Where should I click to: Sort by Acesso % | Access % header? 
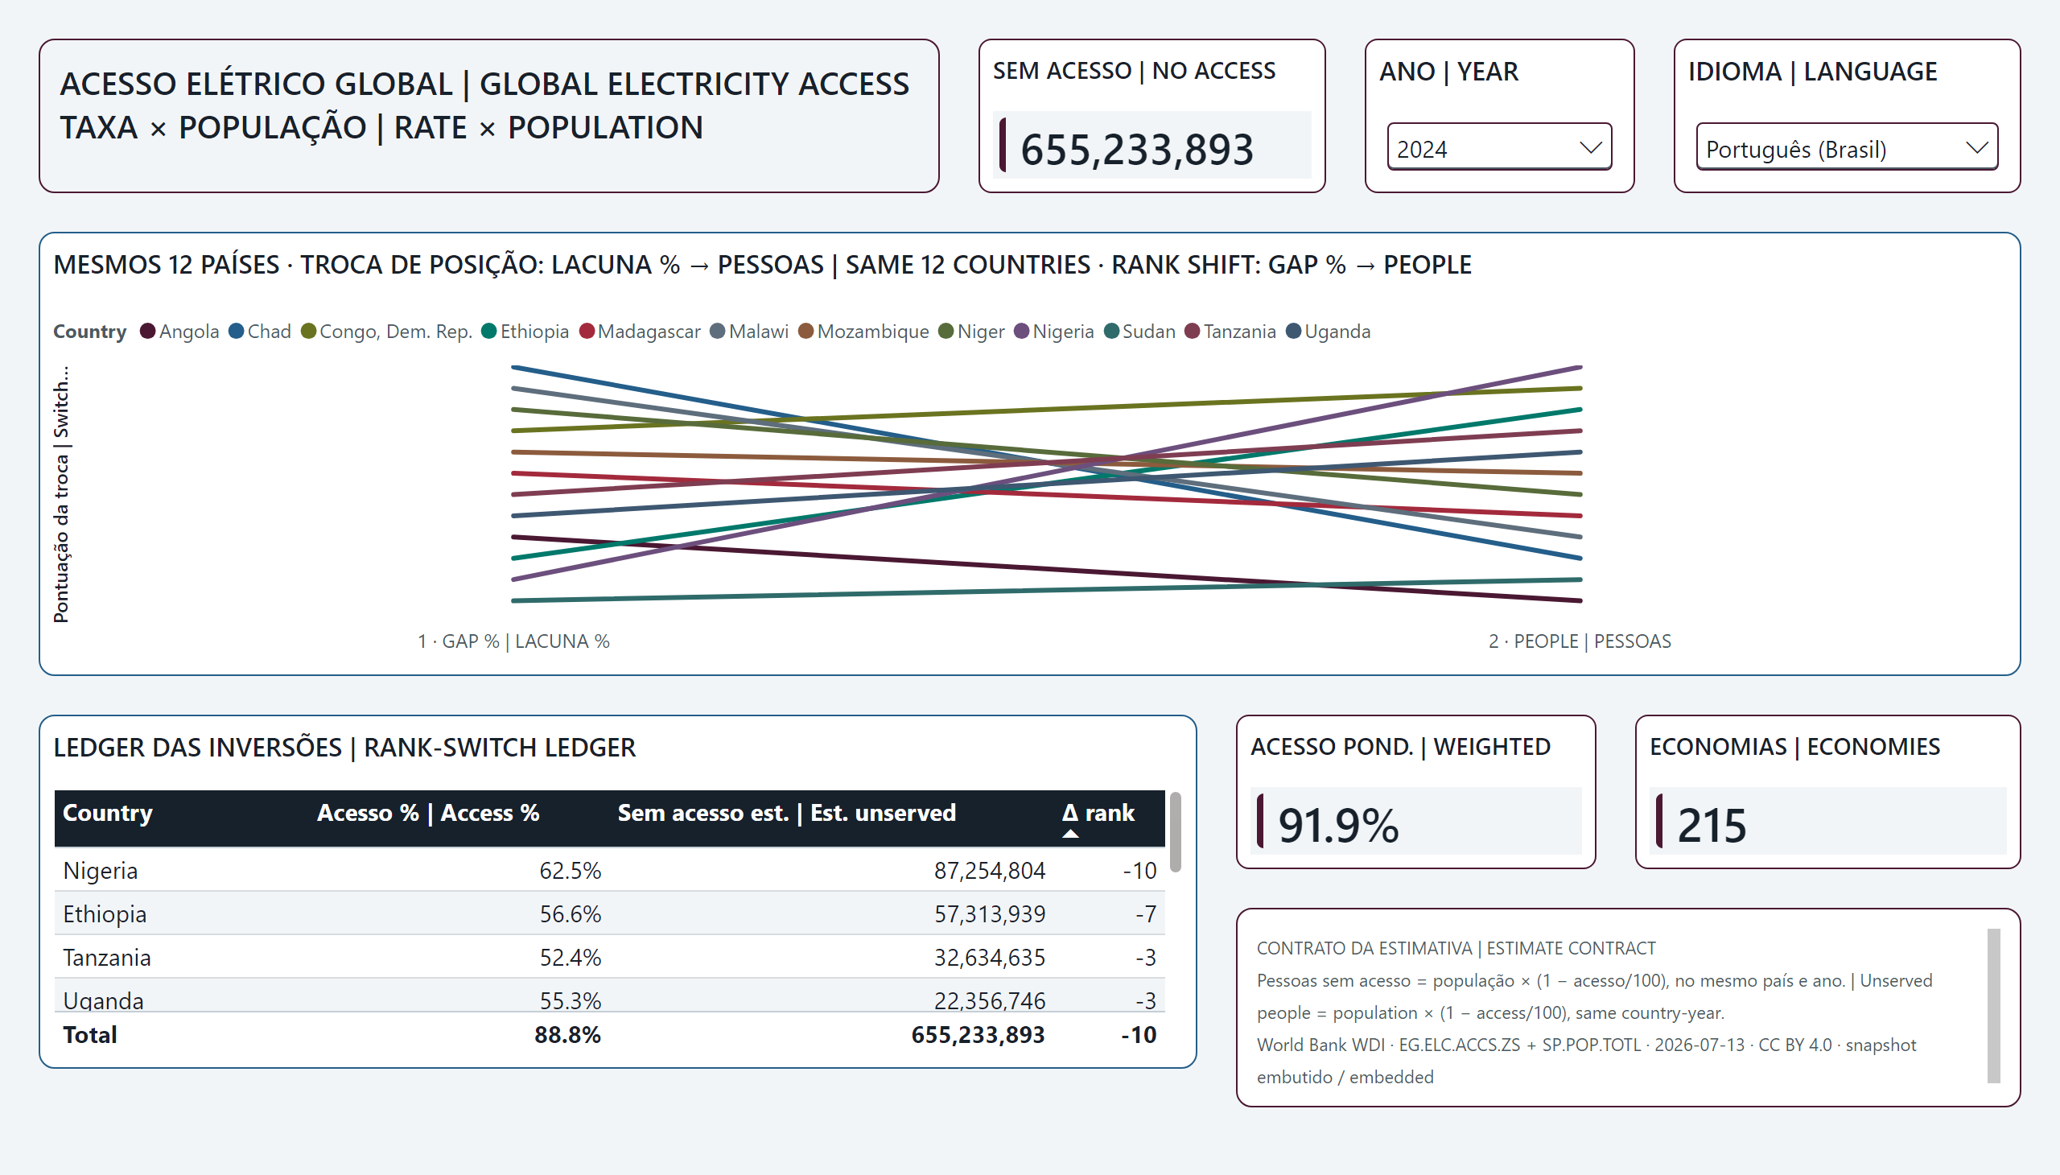[427, 813]
